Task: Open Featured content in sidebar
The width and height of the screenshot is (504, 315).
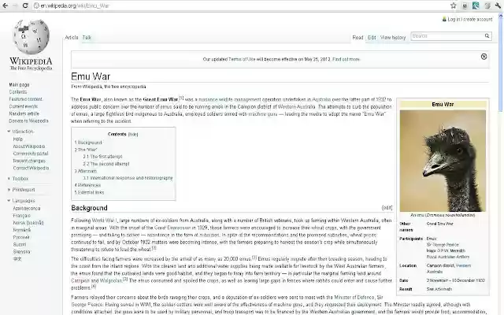Action: pyautogui.click(x=26, y=99)
